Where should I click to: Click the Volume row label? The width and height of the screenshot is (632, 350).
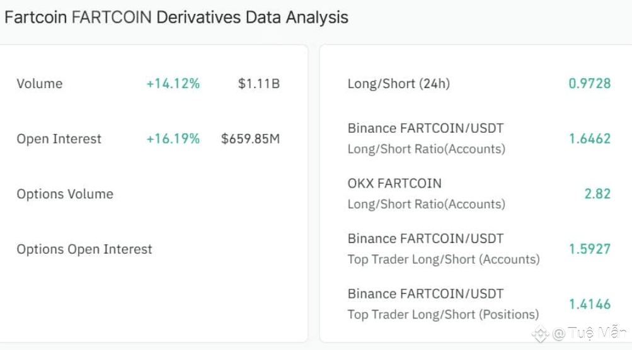[40, 84]
